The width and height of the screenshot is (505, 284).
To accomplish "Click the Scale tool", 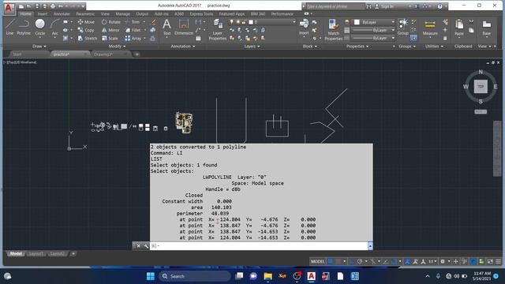I will click(x=110, y=38).
